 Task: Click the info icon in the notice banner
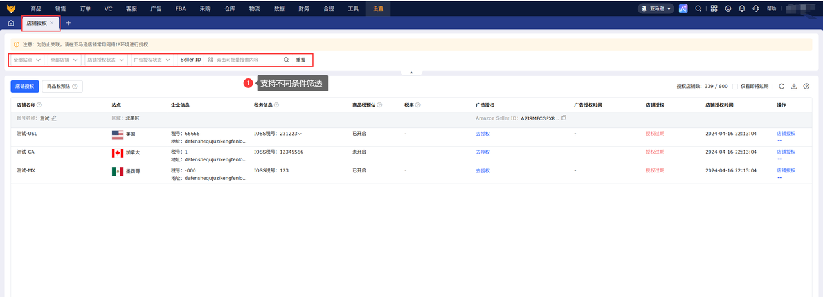tap(17, 44)
